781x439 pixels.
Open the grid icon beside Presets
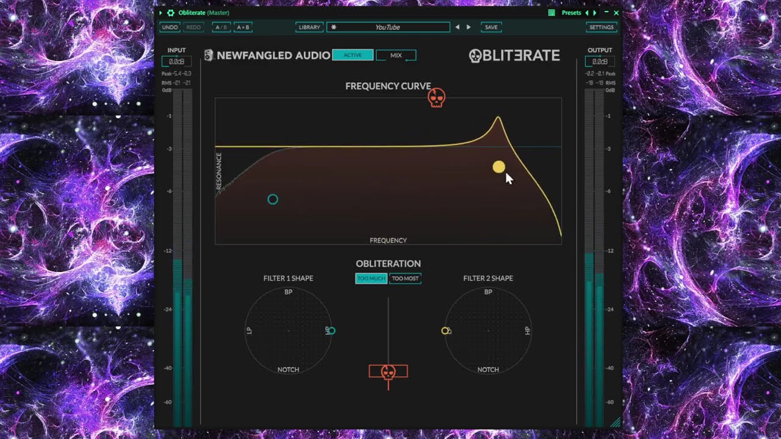[552, 13]
